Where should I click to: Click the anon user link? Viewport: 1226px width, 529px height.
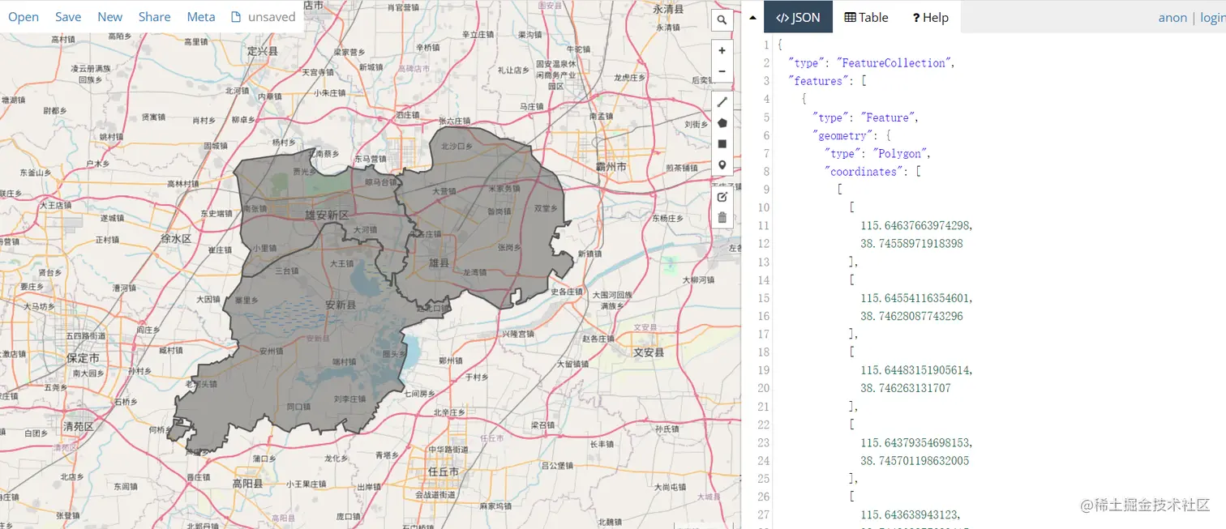point(1172,16)
